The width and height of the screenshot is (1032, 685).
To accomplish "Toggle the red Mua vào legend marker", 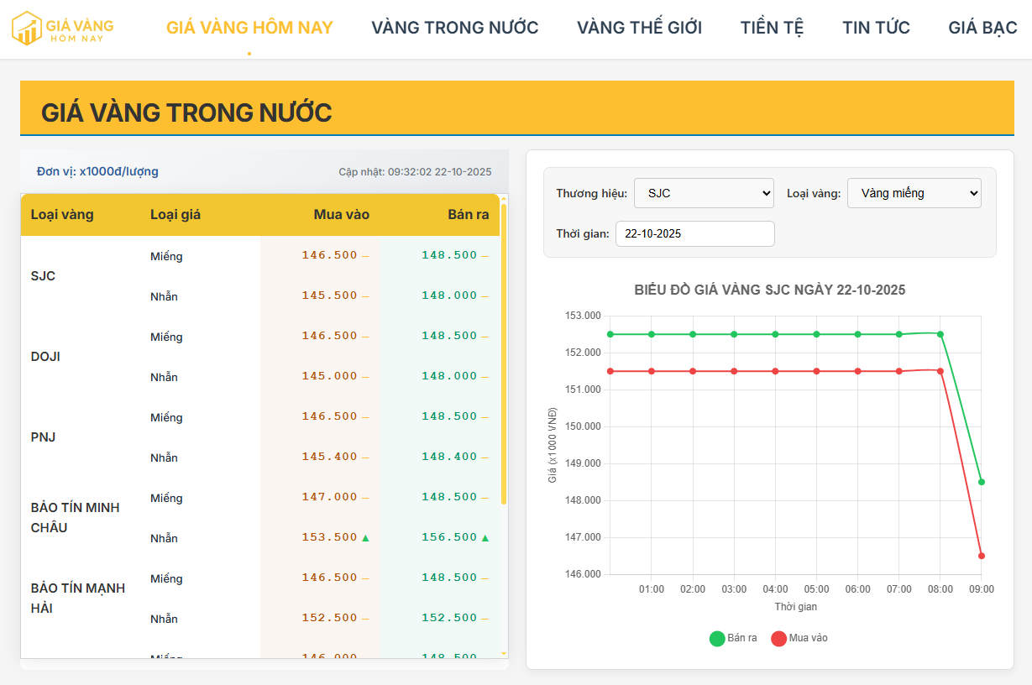I will tap(778, 638).
